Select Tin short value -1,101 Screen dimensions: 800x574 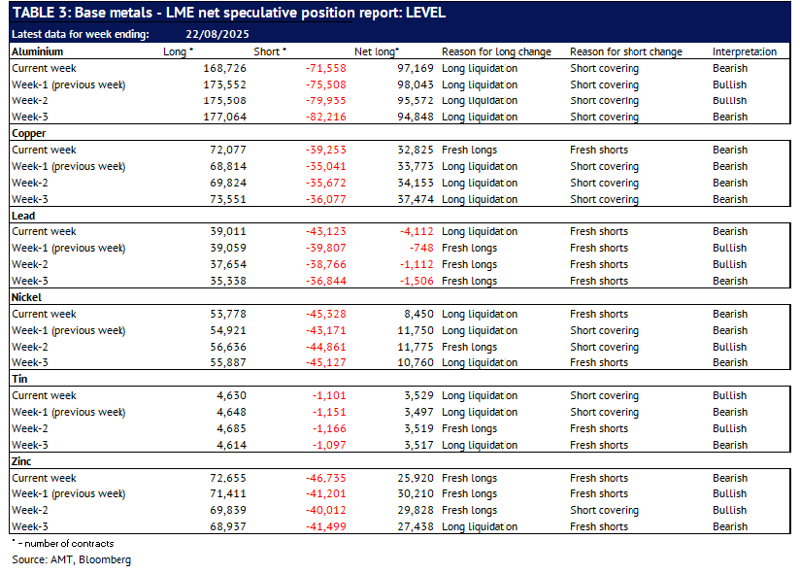tap(329, 395)
